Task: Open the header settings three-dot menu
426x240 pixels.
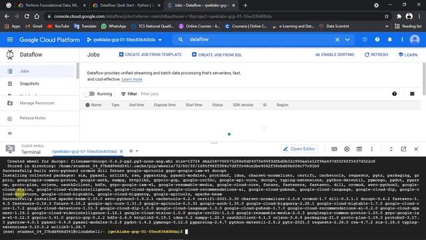Action: 402,40
